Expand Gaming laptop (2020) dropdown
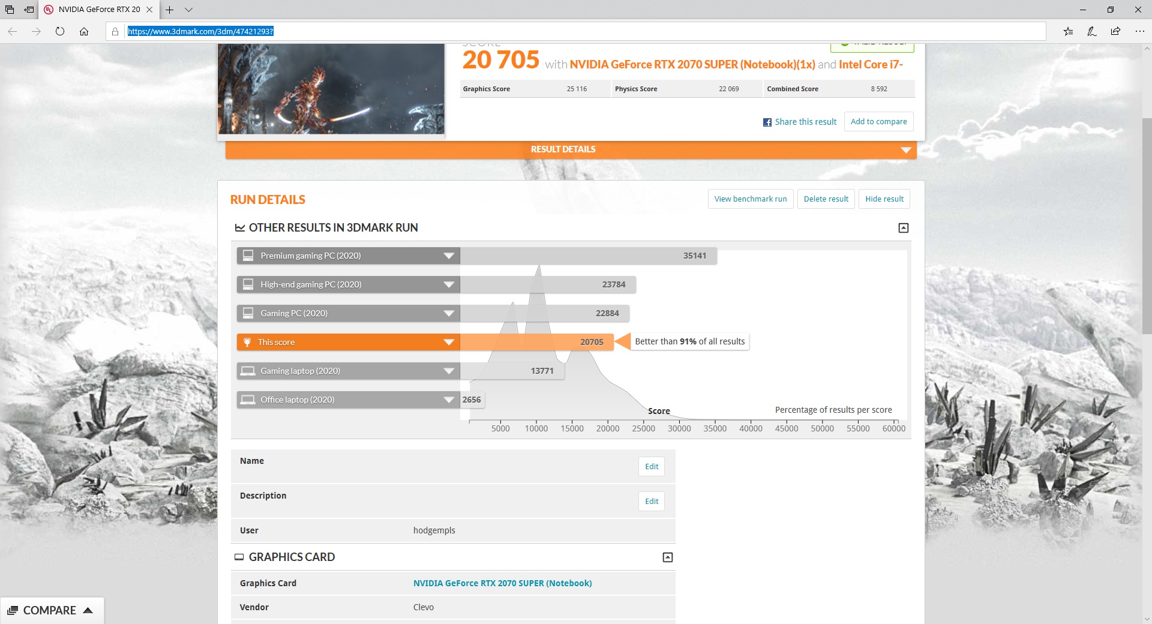1152x624 pixels. [449, 371]
